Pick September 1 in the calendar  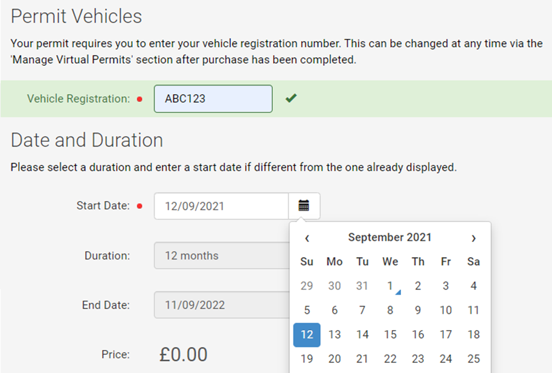point(390,286)
